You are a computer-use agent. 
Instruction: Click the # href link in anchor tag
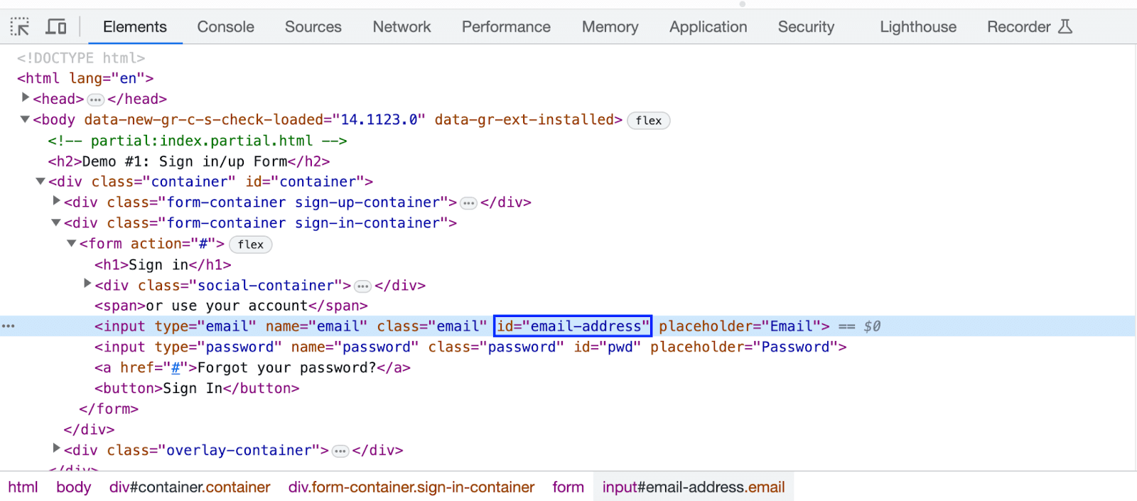[176, 368]
